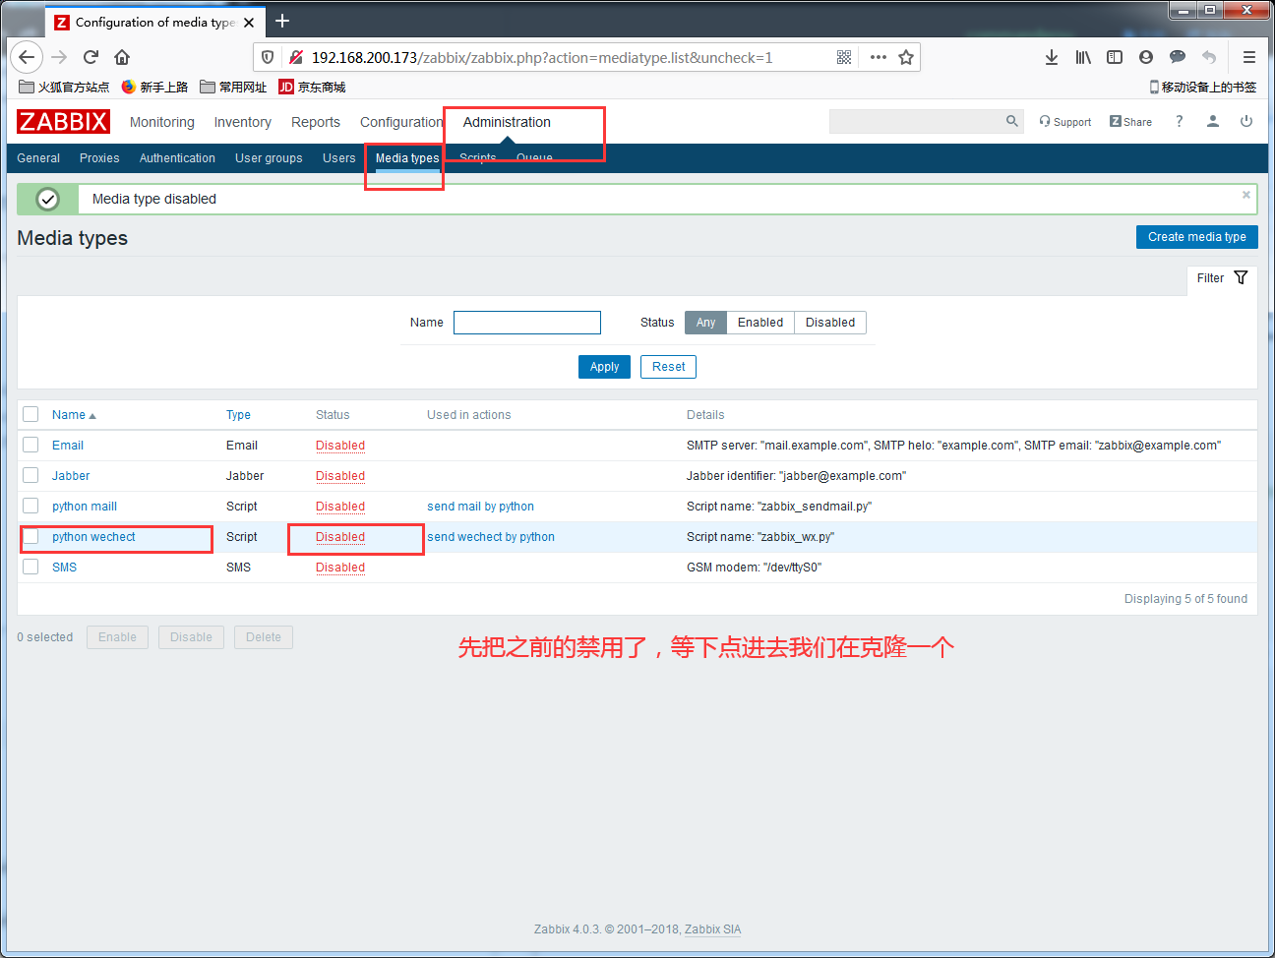This screenshot has width=1275, height=958.
Task: Click the ZABBIX logo
Action: (63, 122)
